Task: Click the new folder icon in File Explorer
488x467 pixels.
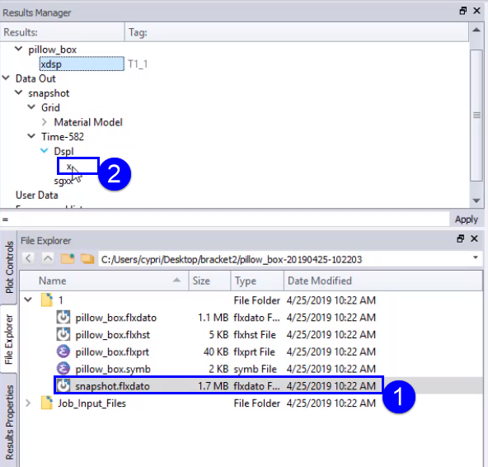Action: (68, 258)
